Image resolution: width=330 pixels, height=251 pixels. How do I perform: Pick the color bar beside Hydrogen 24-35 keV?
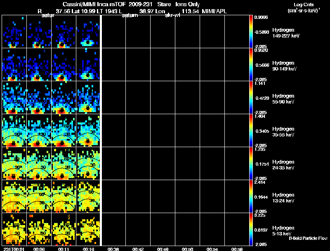click(x=251, y=164)
